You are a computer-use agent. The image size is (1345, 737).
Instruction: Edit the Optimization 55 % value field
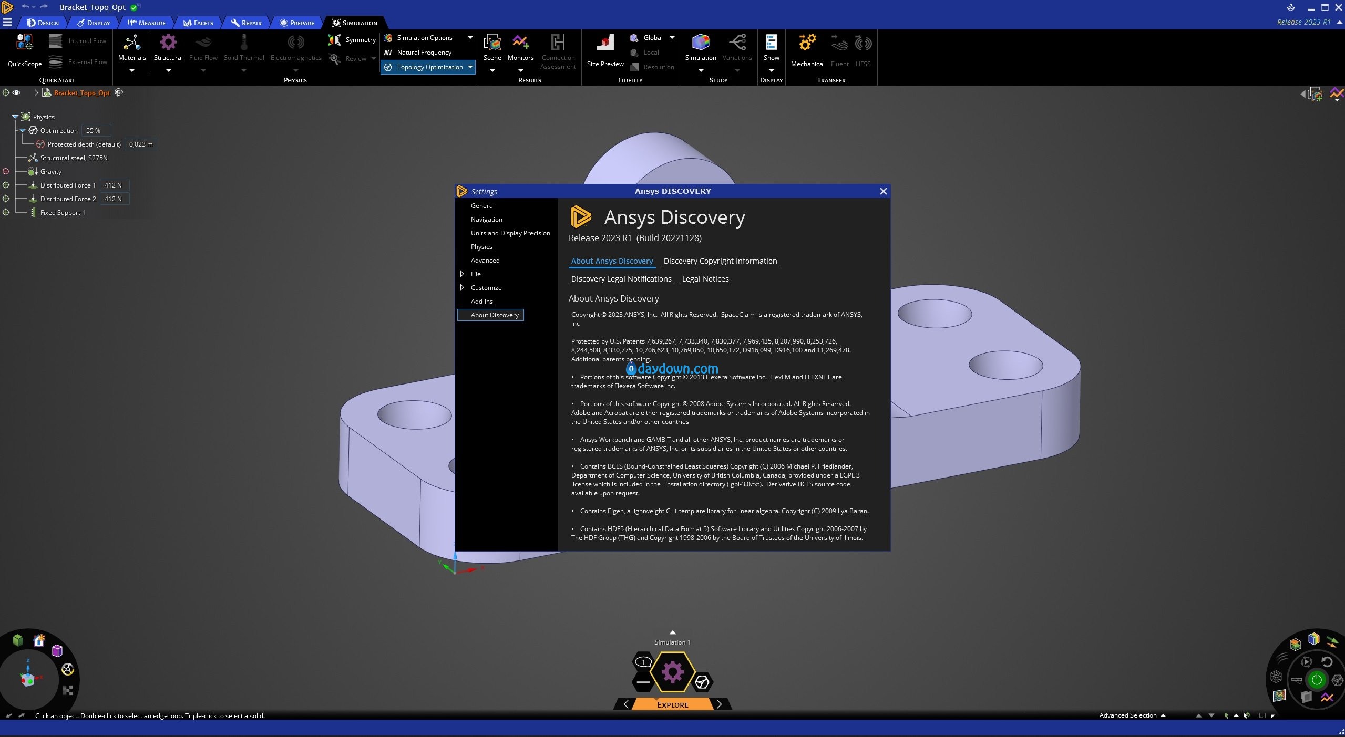[x=96, y=131]
